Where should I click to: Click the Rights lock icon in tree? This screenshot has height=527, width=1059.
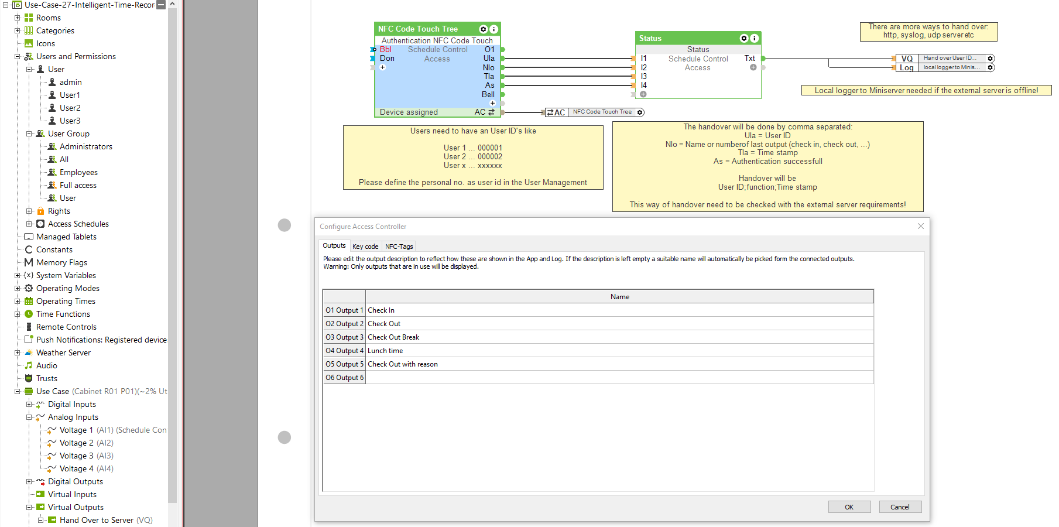pyautogui.click(x=40, y=211)
